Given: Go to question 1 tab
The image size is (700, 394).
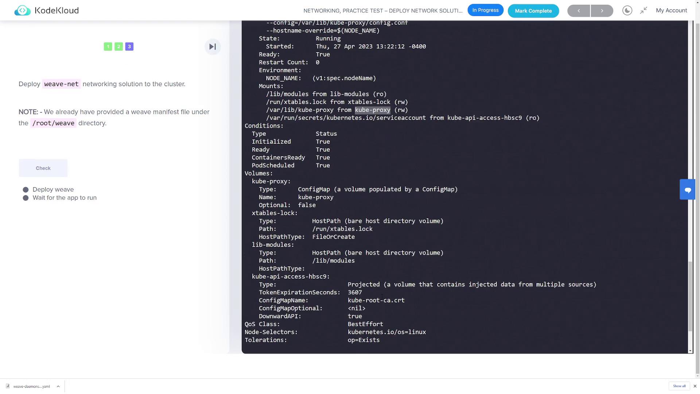Looking at the screenshot, I should 108,47.
